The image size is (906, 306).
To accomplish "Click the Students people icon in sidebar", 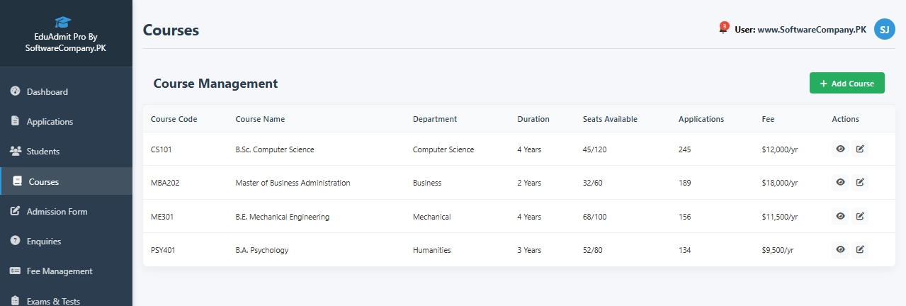I will 15,151.
